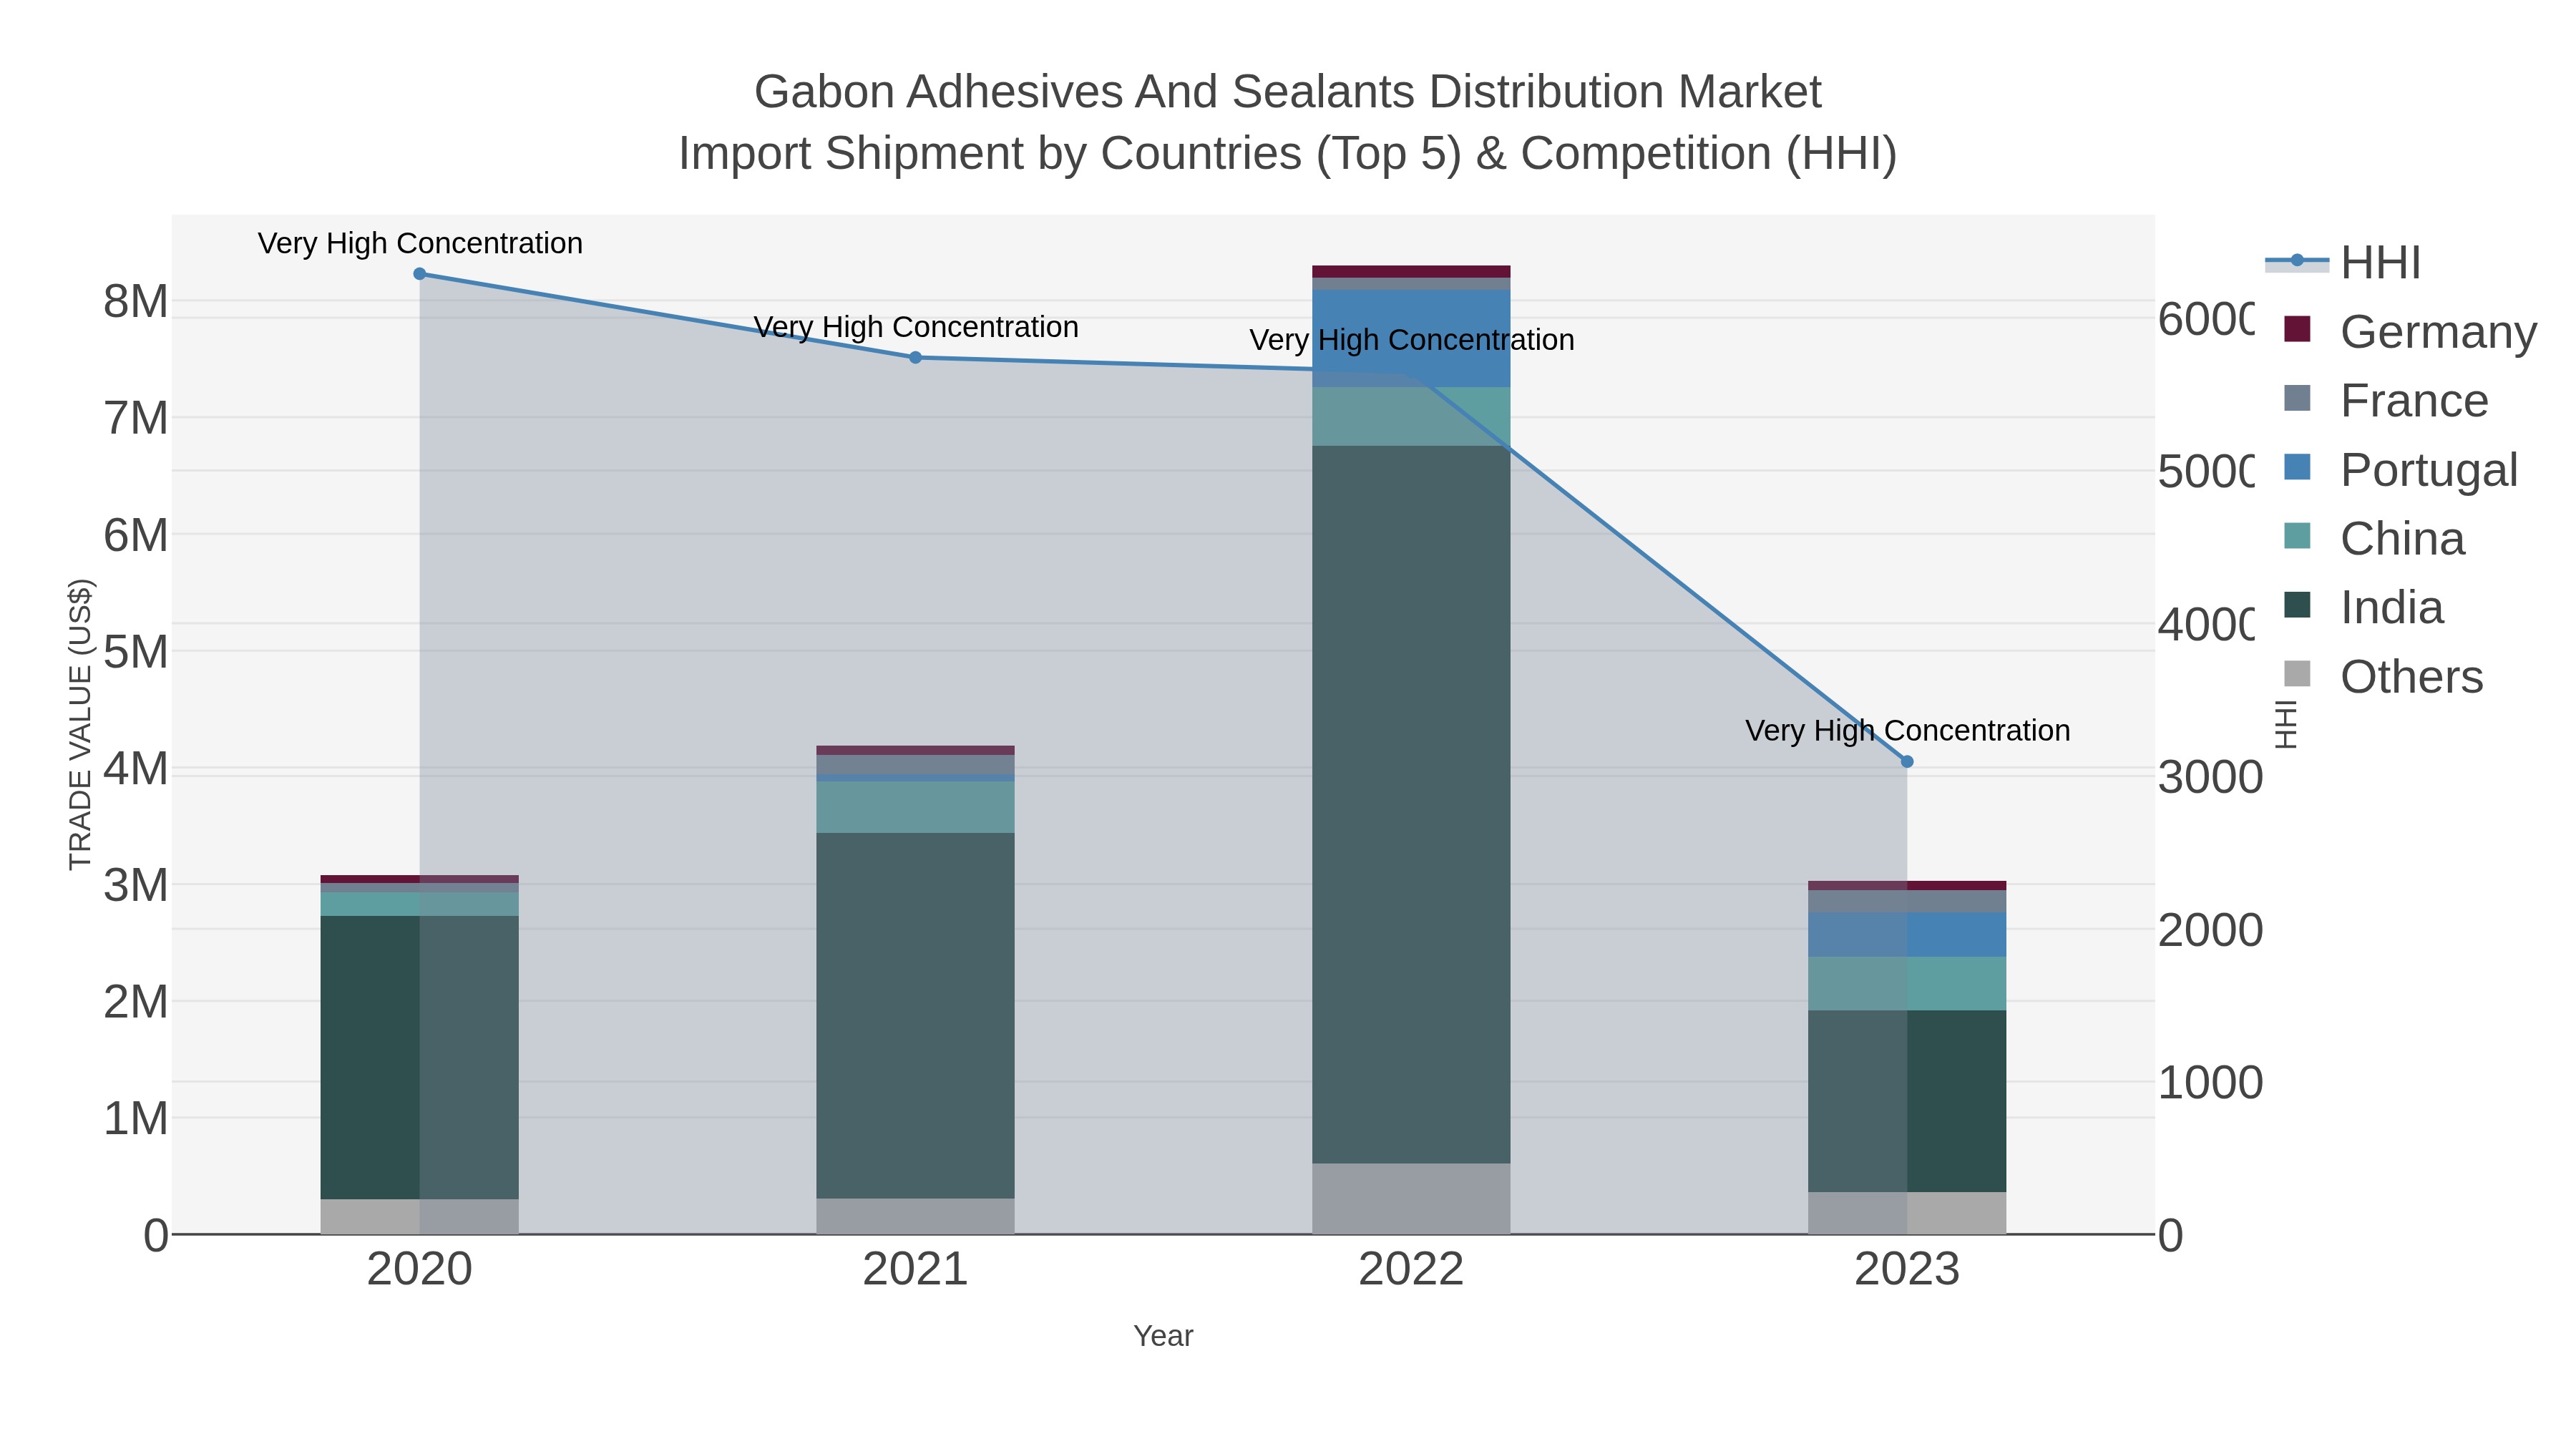Click the India segment of 2022 bar
This screenshot has width=2576, height=1449.
coord(1411,805)
